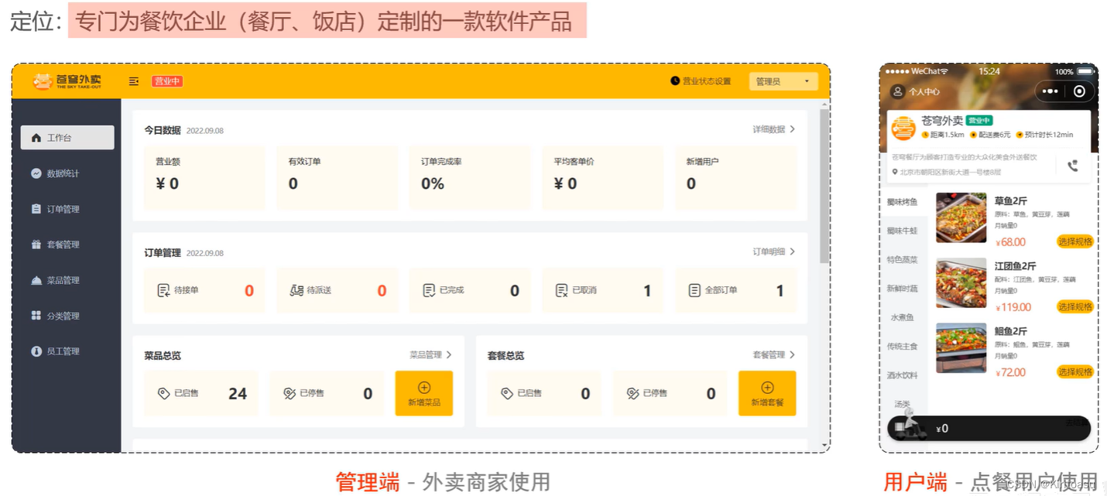The height and width of the screenshot is (496, 1107).
Task: Click the 全部订单 list icon
Action: pos(694,291)
